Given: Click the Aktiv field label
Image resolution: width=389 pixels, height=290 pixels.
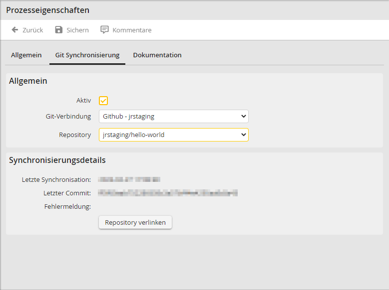Looking at the screenshot, I should [83, 101].
